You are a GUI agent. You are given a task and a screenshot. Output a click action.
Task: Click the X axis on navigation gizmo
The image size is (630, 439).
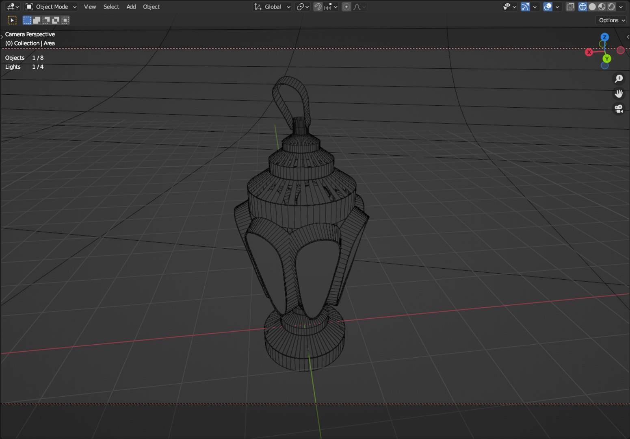[589, 52]
